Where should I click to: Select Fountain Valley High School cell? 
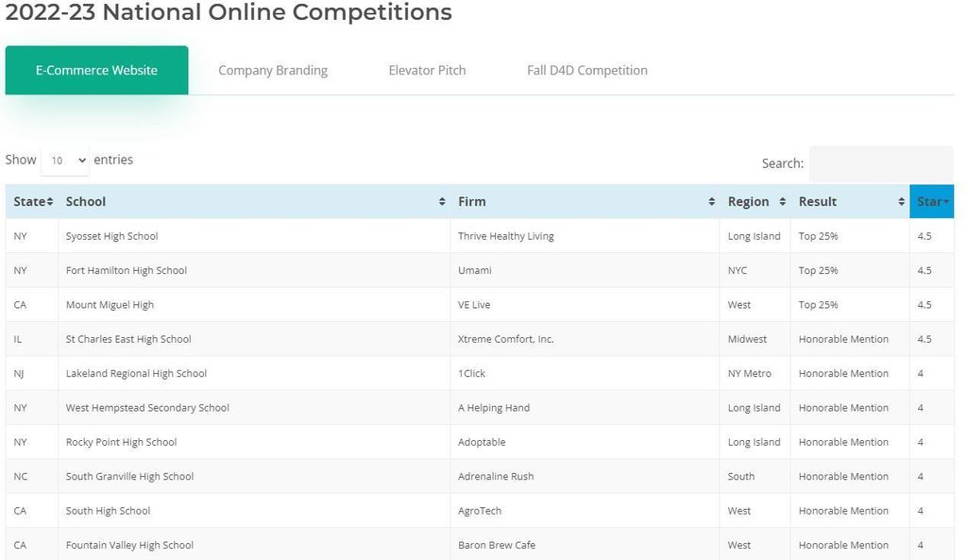click(x=254, y=545)
